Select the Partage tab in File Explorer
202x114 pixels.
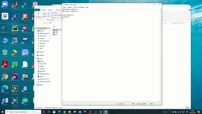tap(50, 10)
